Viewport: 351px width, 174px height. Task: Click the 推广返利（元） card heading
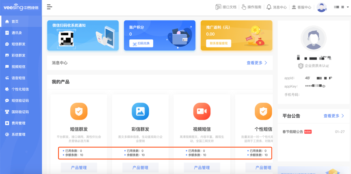pyautogui.click(x=218, y=28)
